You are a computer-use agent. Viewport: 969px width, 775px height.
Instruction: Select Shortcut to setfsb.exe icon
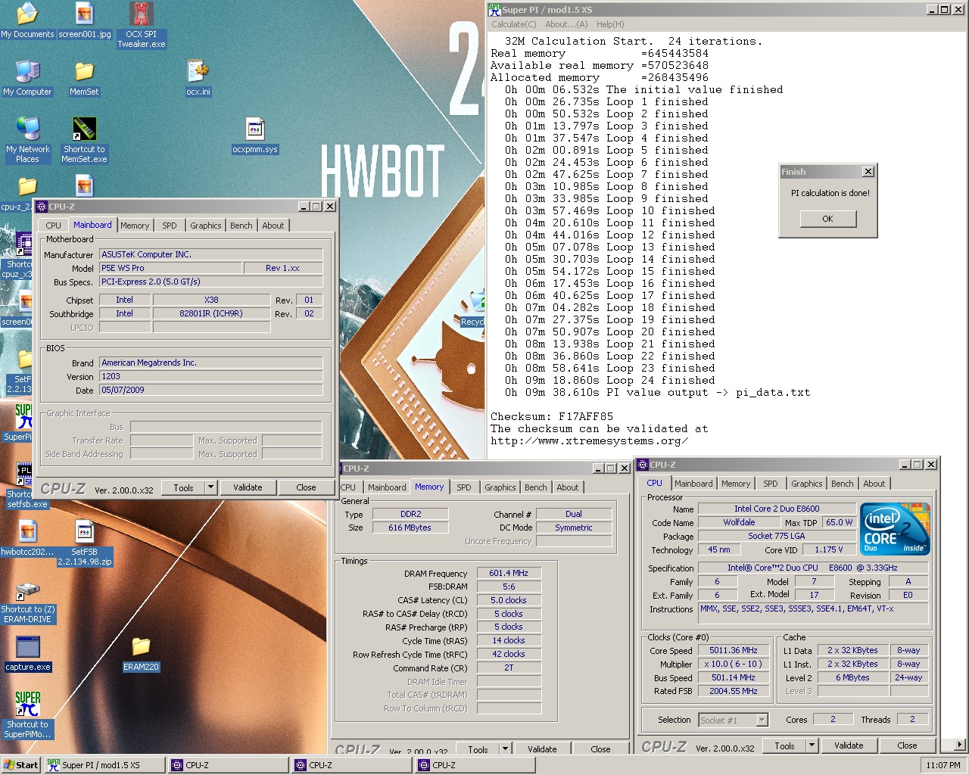(x=25, y=487)
